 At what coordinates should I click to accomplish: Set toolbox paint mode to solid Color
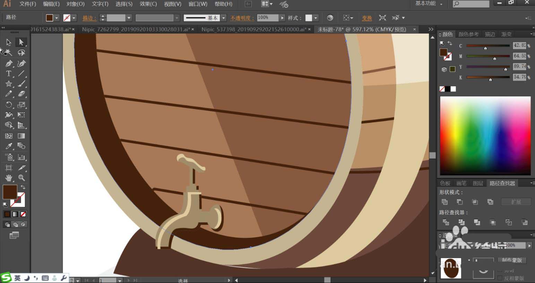tap(7, 214)
